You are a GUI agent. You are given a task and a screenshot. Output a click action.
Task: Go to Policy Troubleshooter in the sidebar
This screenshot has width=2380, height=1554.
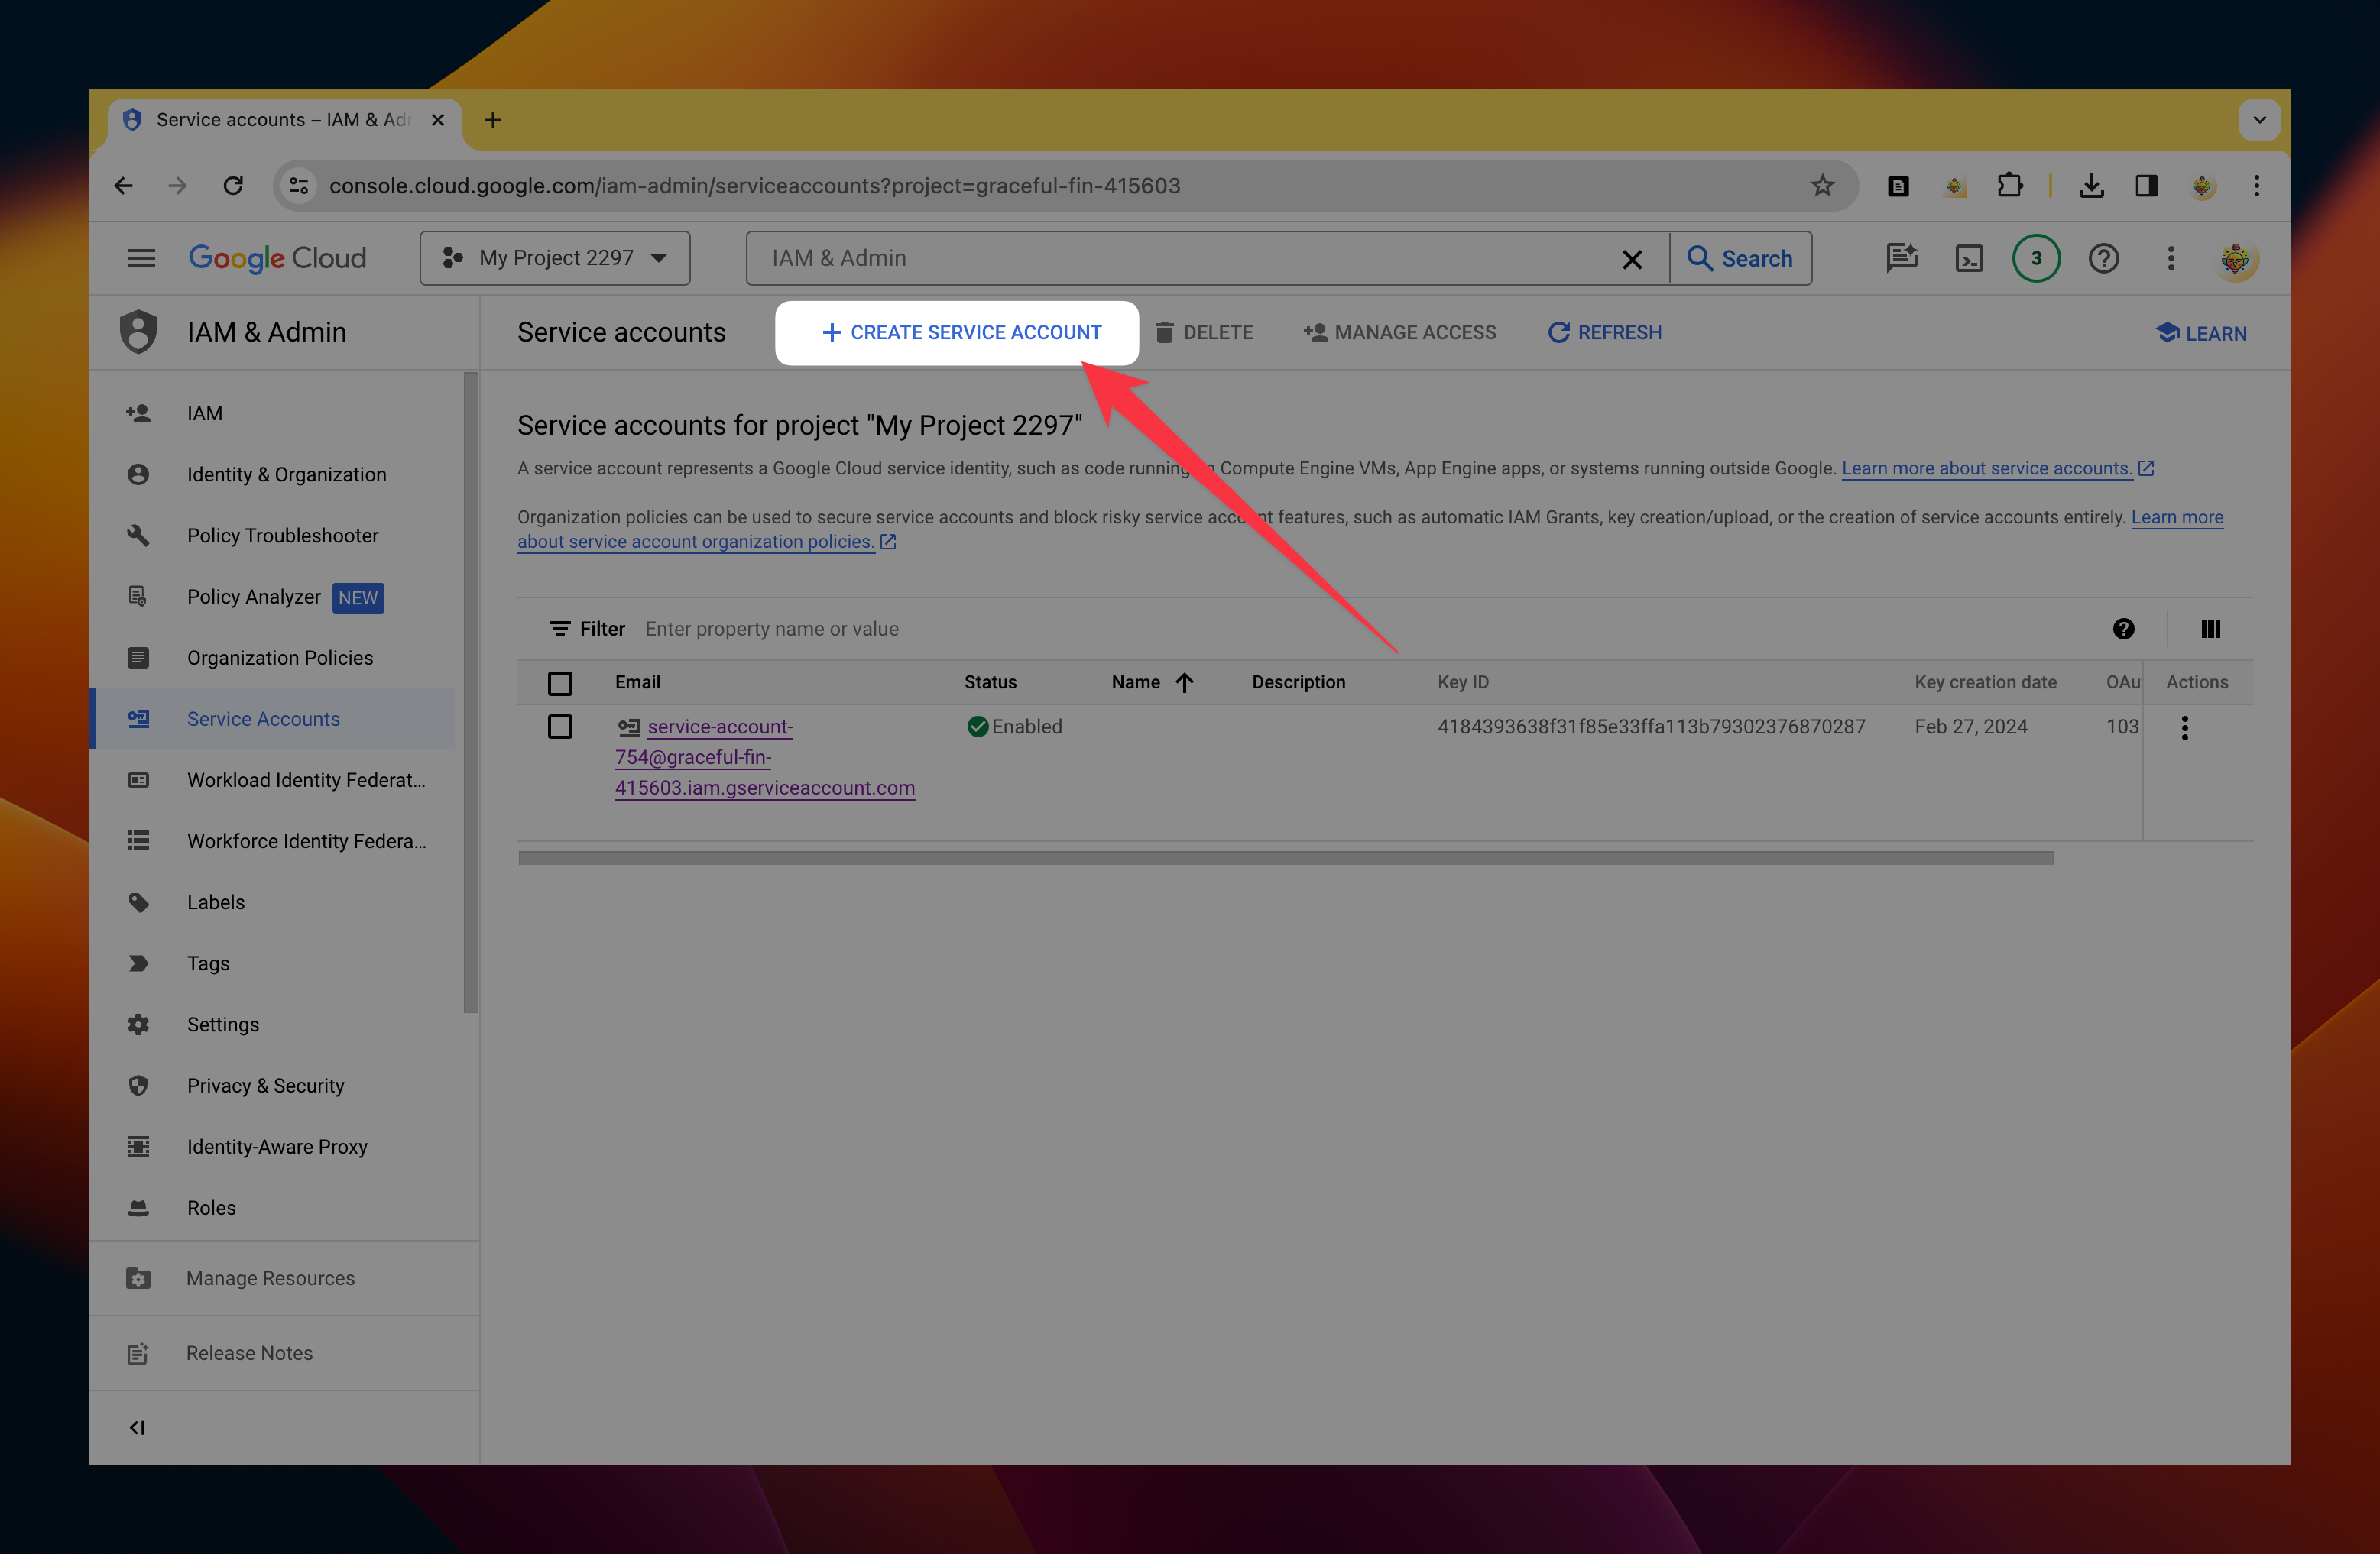tap(282, 536)
